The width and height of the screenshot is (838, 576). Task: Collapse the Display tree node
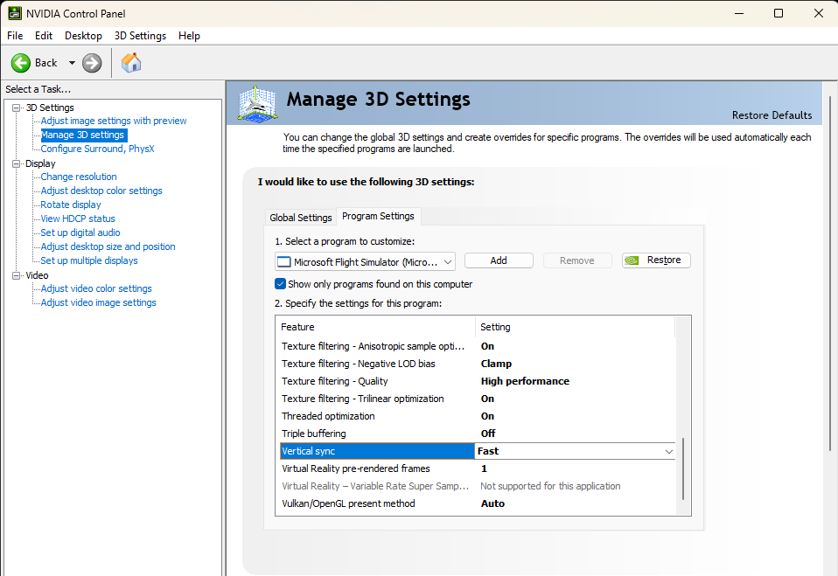pos(17,163)
